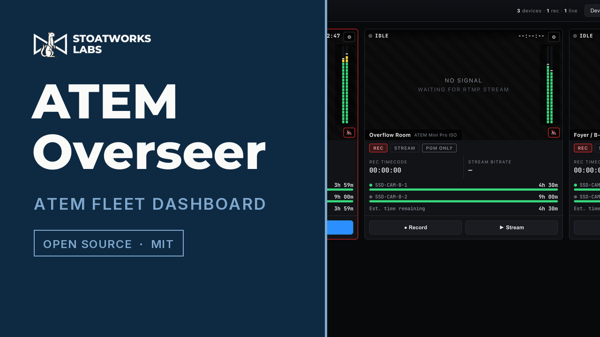Screen dimensions: 600x337
Task: Toggle the REC tag on Overflow Room
Action: tap(378, 148)
